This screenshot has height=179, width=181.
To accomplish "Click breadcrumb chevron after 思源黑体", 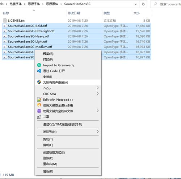I will tap(61, 4).
